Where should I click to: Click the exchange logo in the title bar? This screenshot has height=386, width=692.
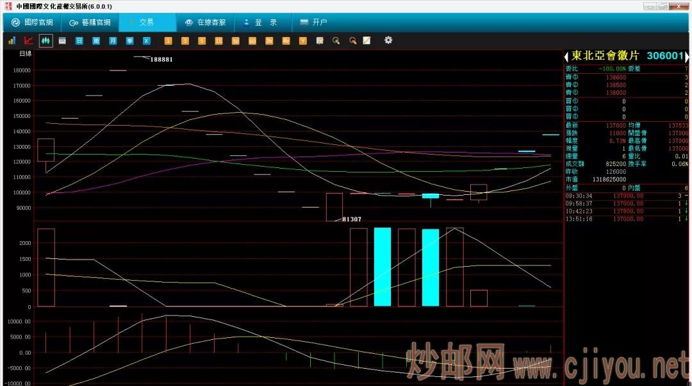coord(8,6)
